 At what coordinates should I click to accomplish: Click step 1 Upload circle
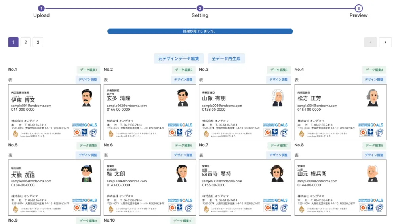pyautogui.click(x=41, y=8)
